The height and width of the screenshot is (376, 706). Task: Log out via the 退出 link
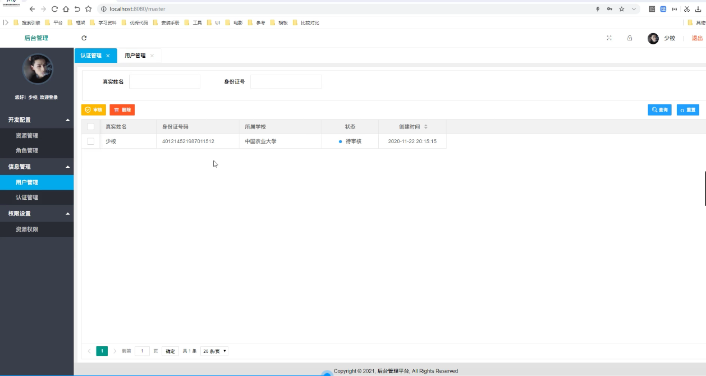coord(696,38)
